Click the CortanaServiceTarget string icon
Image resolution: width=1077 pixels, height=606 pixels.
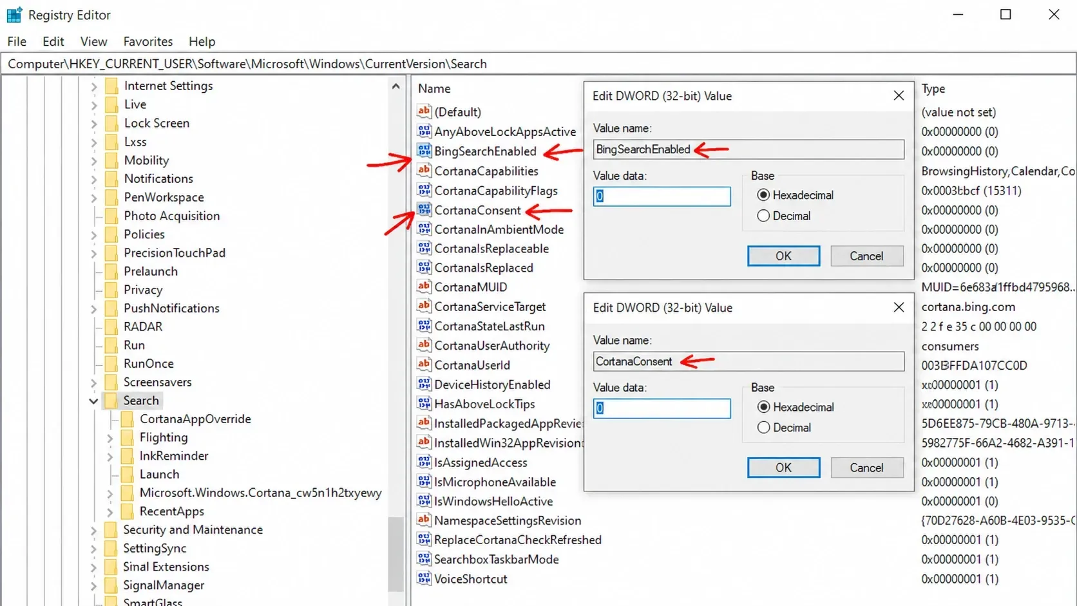pos(424,307)
